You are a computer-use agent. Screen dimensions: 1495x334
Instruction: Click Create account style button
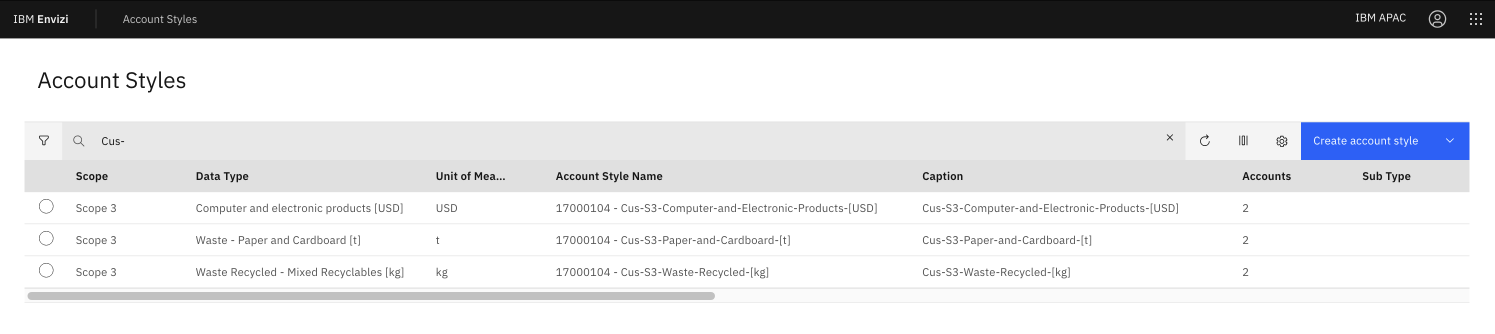[x=1365, y=141]
